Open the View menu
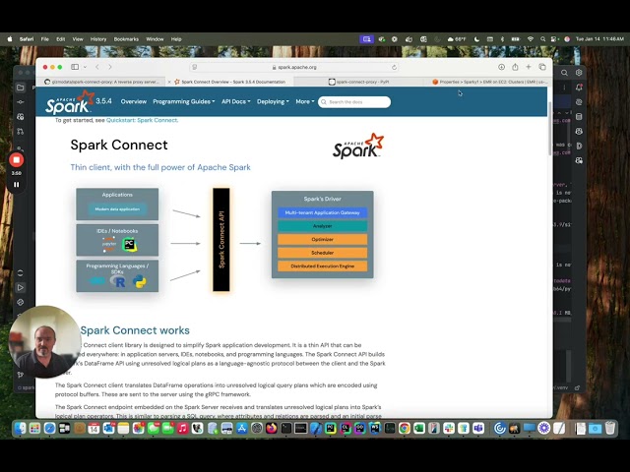Viewport: 630px width, 472px height. click(78, 39)
